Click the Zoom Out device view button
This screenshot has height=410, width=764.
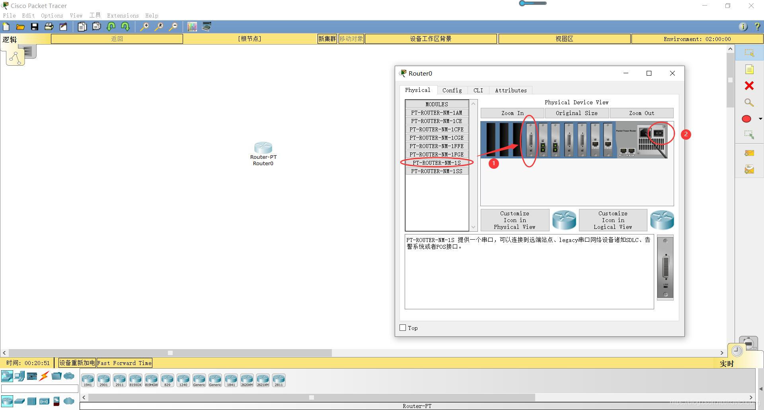(x=641, y=113)
